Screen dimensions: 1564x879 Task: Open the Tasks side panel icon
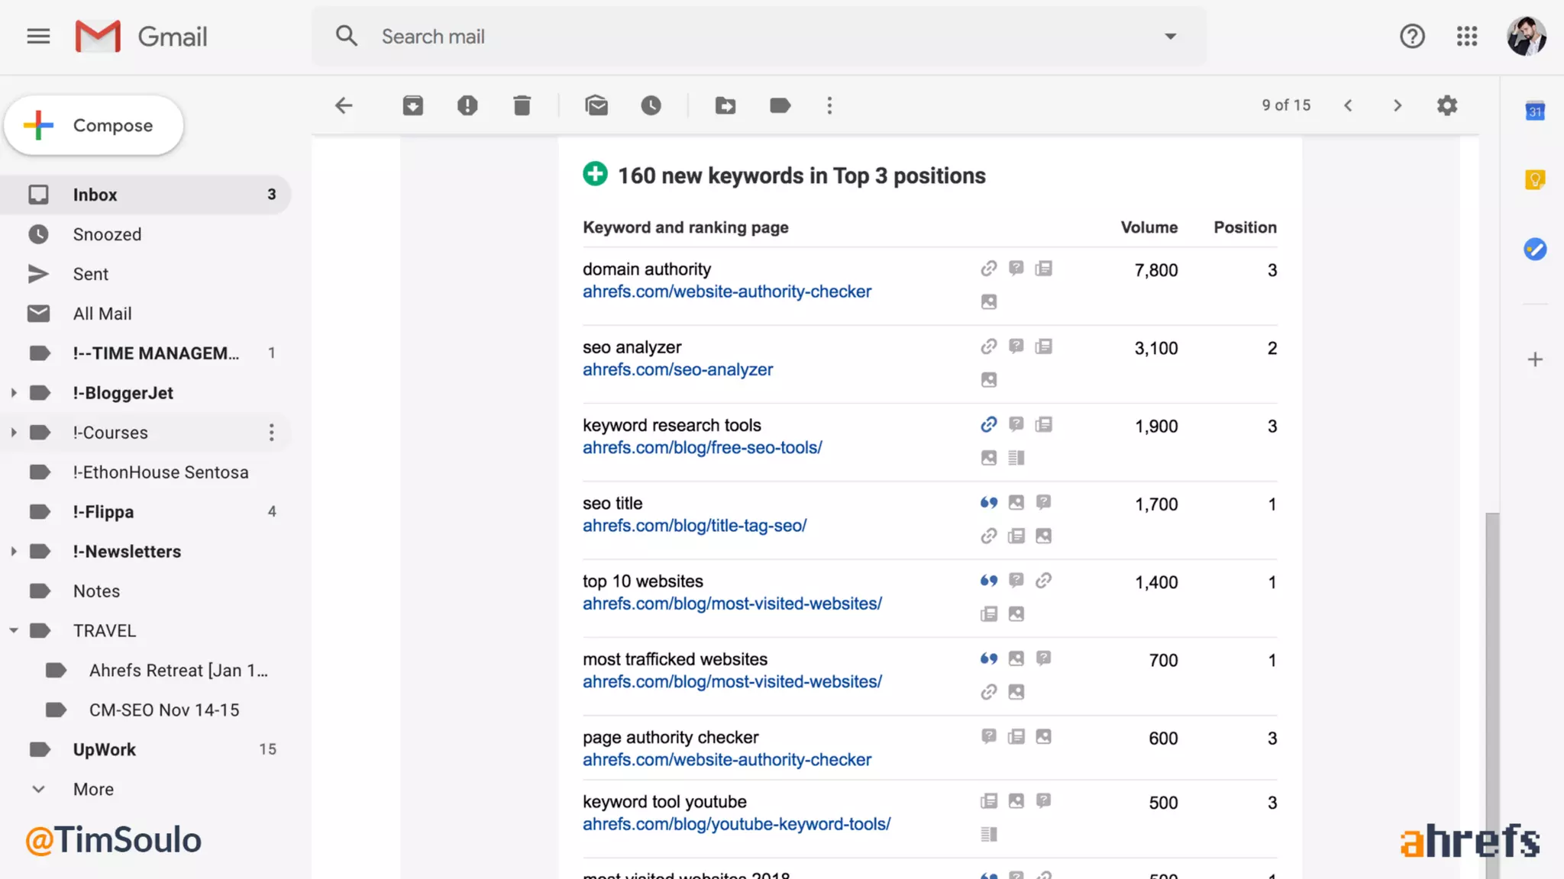pyautogui.click(x=1535, y=250)
